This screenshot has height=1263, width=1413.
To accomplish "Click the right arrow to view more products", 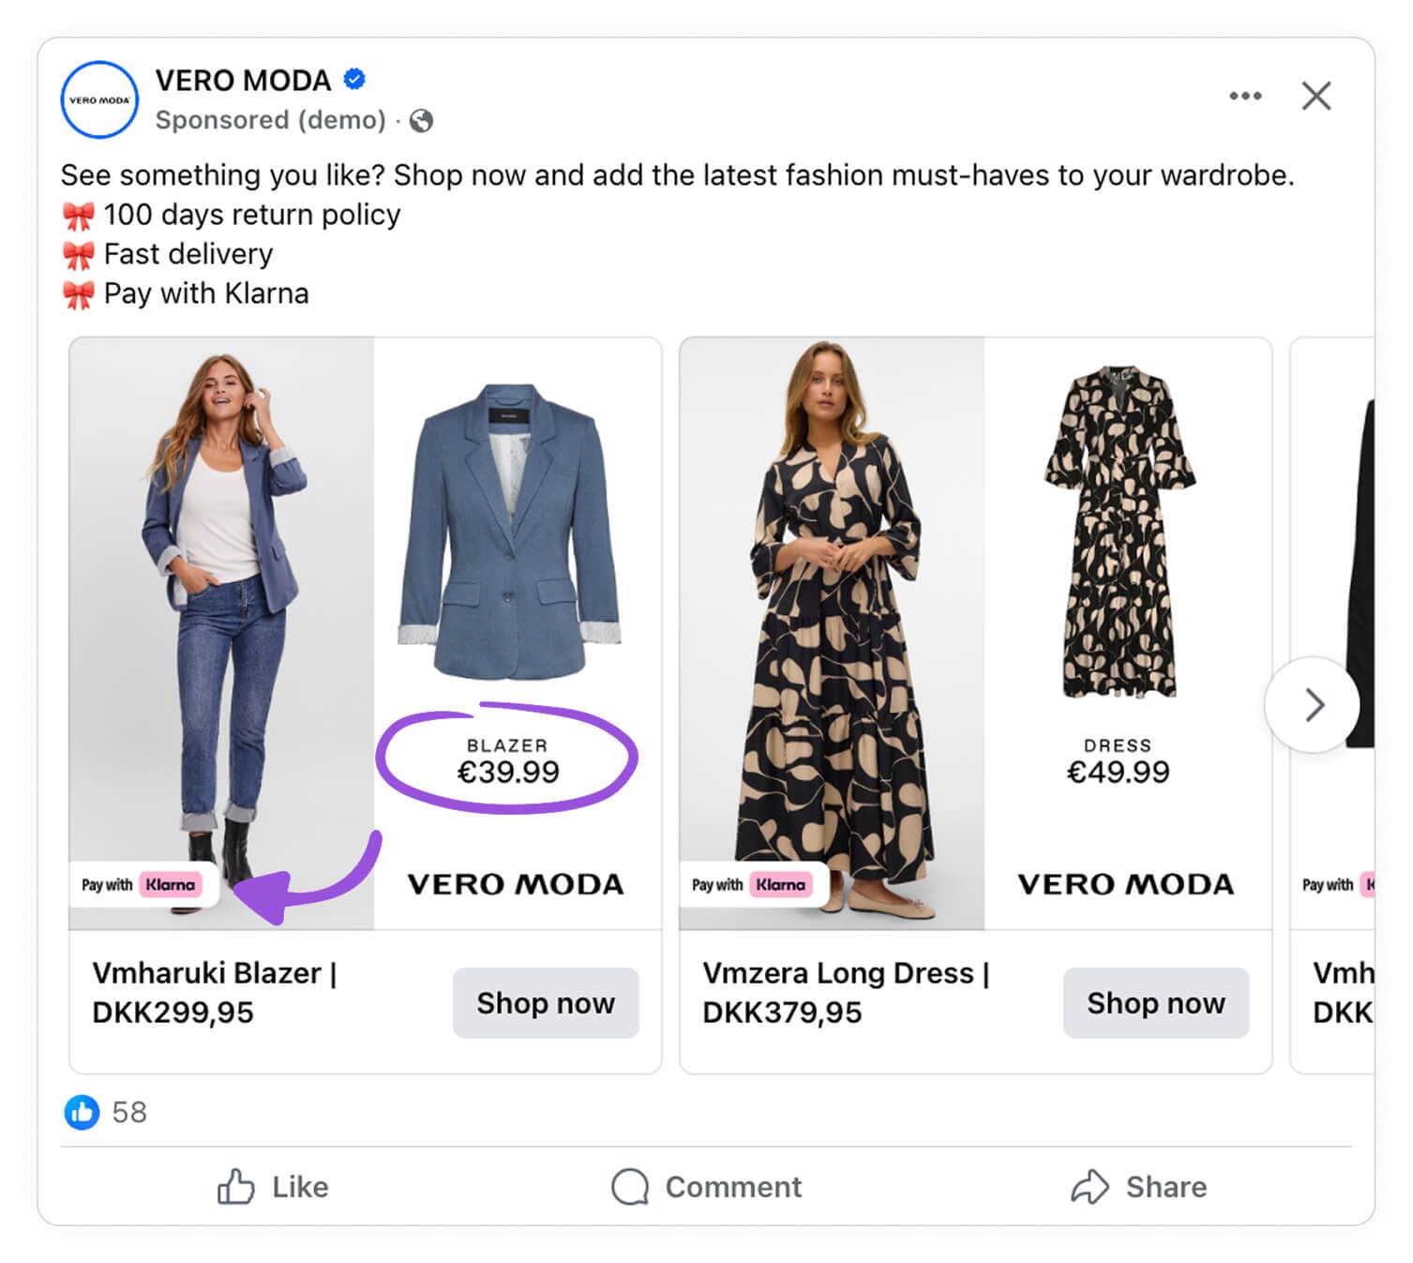I will (x=1312, y=705).
